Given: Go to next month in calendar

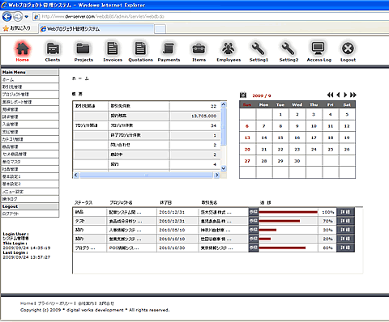Looking at the screenshot, I should (345, 95).
